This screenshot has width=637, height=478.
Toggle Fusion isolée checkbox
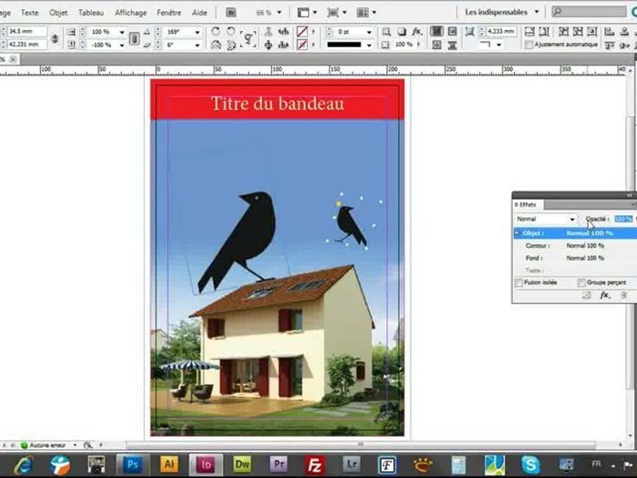click(518, 283)
